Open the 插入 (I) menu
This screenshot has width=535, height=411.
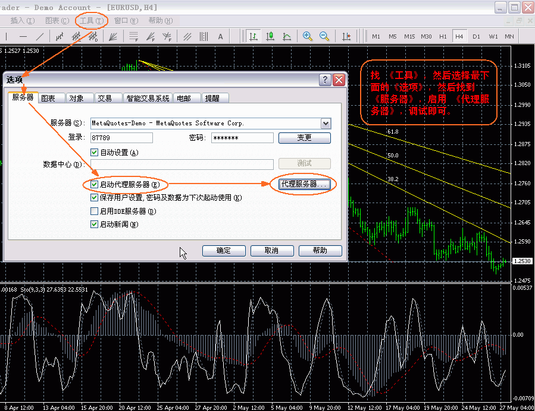point(22,21)
